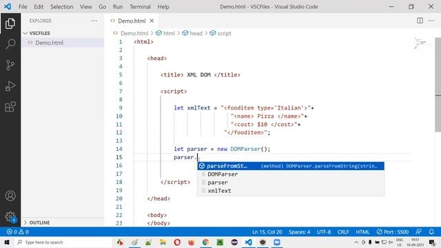Click script breadcrumb item

pos(224,33)
